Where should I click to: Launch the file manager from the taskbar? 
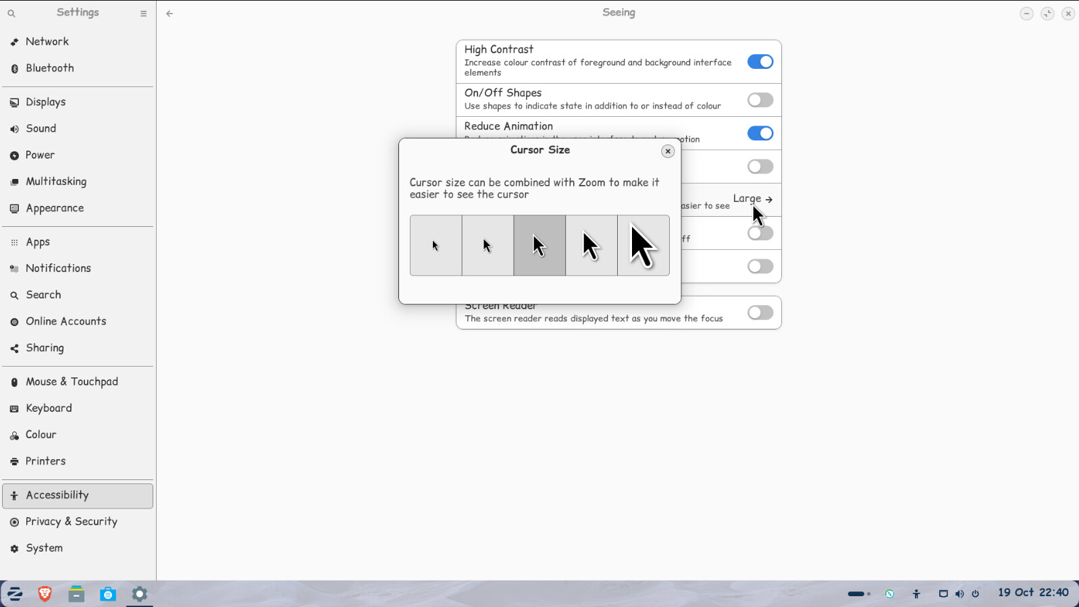[x=76, y=594]
